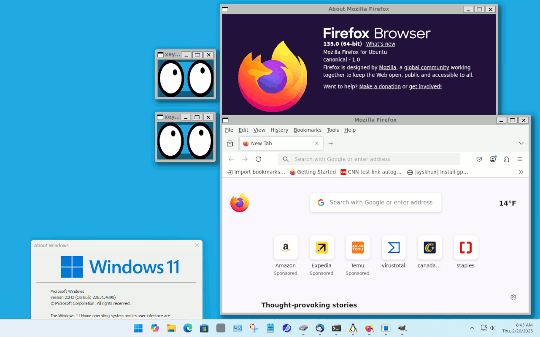540x337 pixels.
Task: Click the disk drive taskbar icon
Action: 303,328
